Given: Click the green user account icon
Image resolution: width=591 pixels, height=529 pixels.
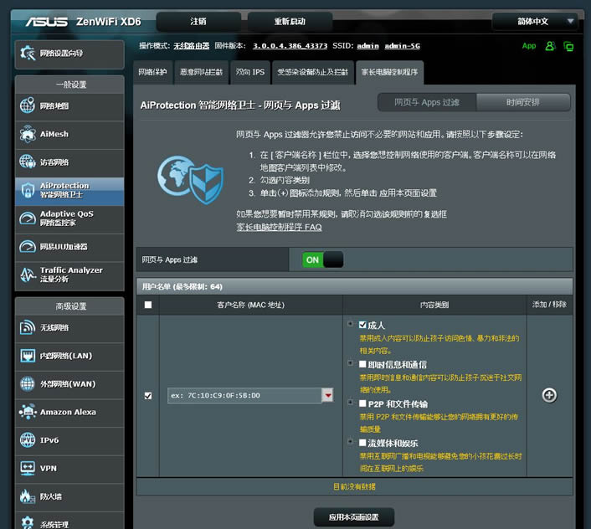Looking at the screenshot, I should (550, 46).
